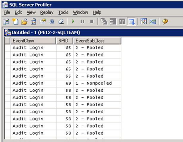Open trace Properties from the toolbar

(x=42, y=22)
